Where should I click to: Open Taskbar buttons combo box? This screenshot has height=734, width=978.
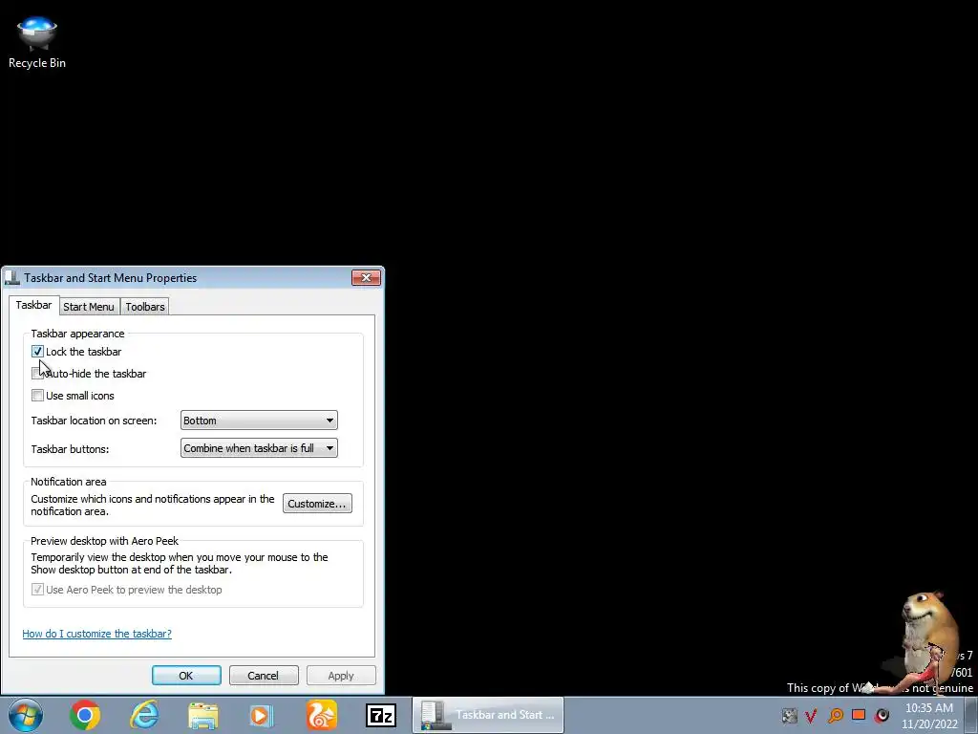coord(259,448)
